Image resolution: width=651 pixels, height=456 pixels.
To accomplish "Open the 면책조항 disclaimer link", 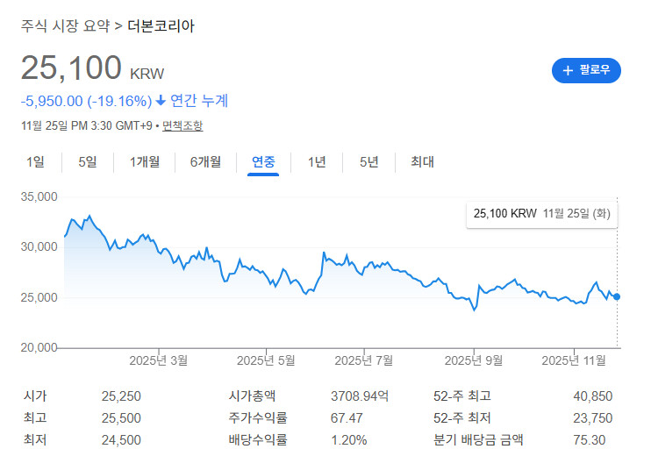I will 182,125.
